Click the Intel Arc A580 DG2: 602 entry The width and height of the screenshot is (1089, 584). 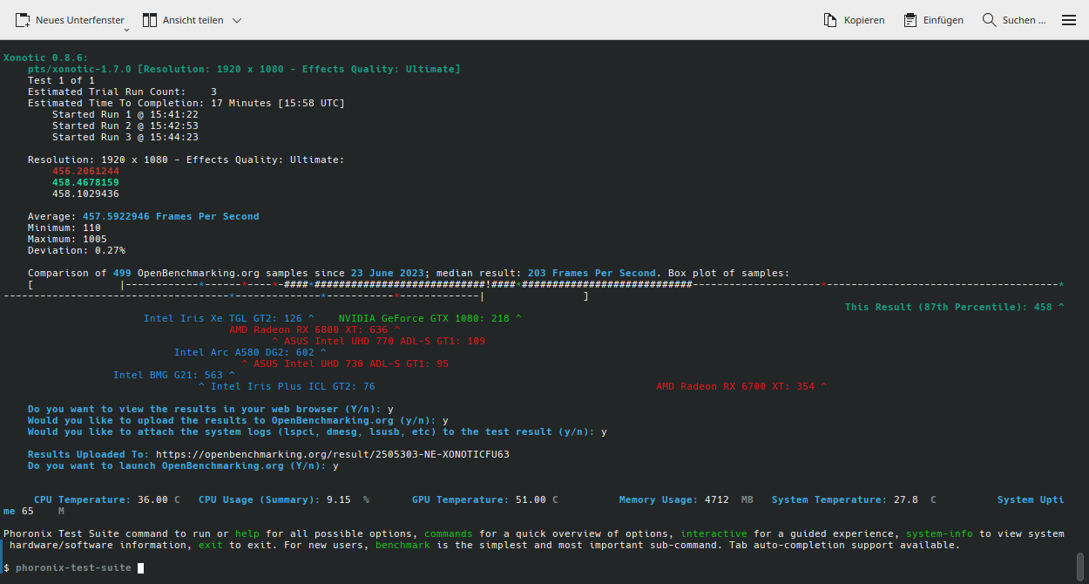point(251,352)
